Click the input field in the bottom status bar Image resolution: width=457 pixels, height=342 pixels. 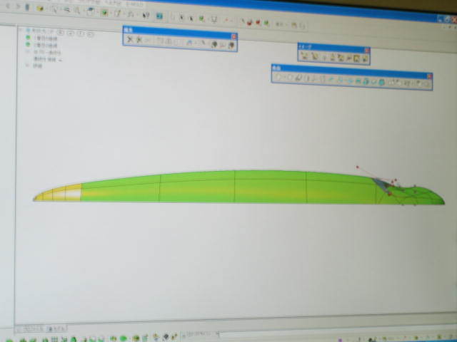[x=201, y=334]
